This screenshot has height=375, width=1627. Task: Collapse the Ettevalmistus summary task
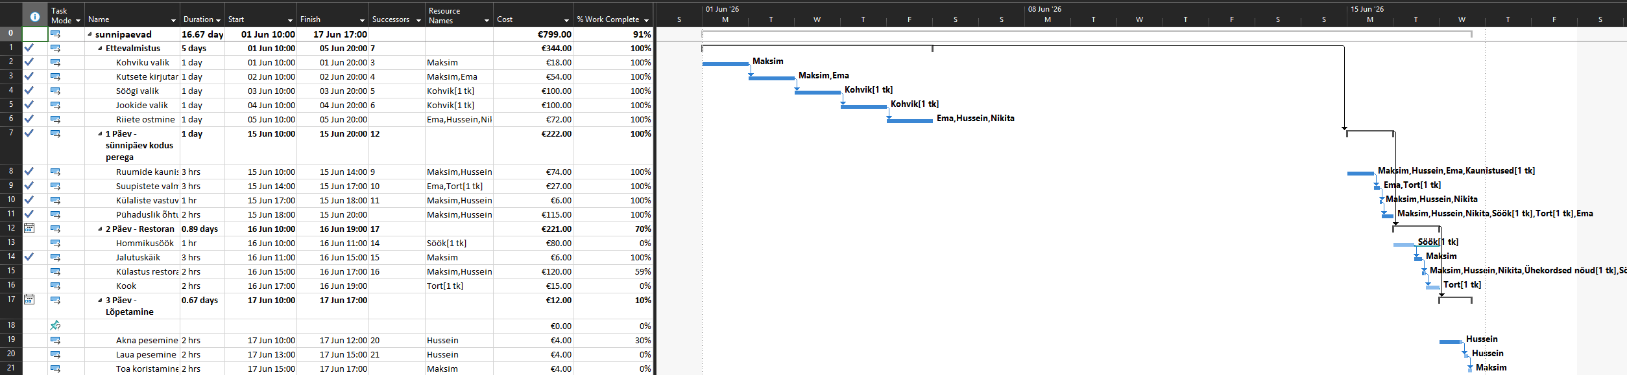[x=101, y=49]
